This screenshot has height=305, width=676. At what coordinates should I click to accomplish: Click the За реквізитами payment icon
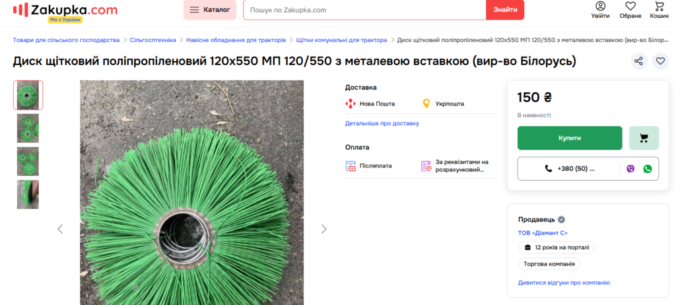point(426,166)
